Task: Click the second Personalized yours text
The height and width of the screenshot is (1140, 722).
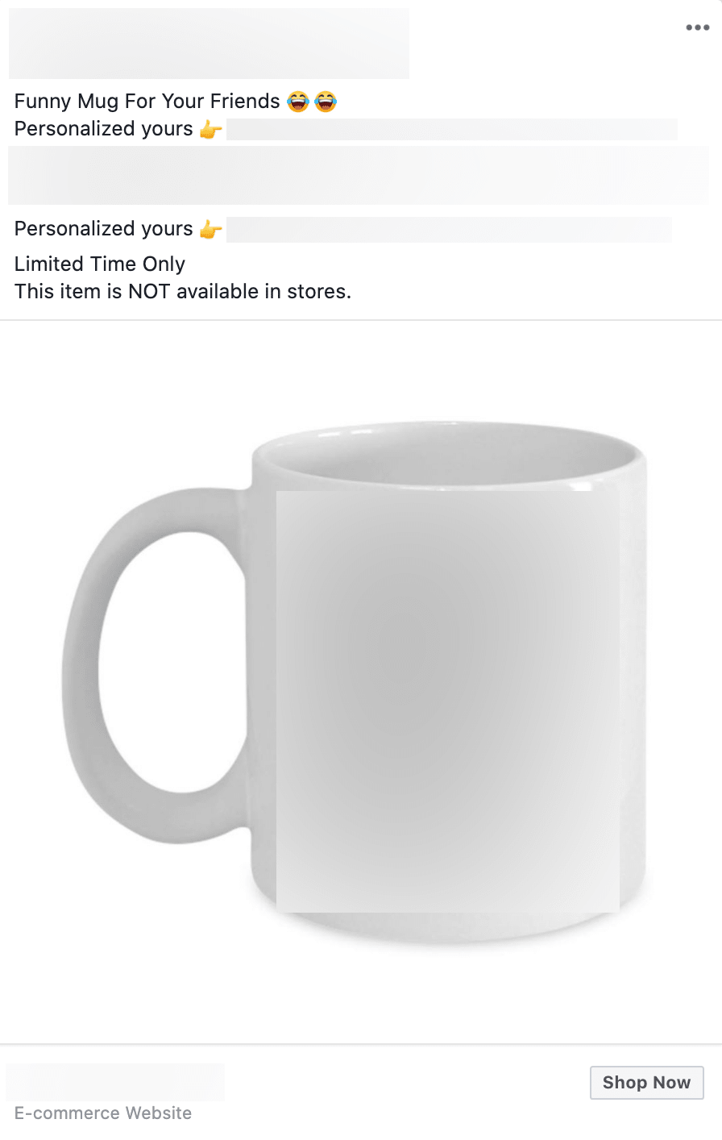Action: click(x=104, y=229)
